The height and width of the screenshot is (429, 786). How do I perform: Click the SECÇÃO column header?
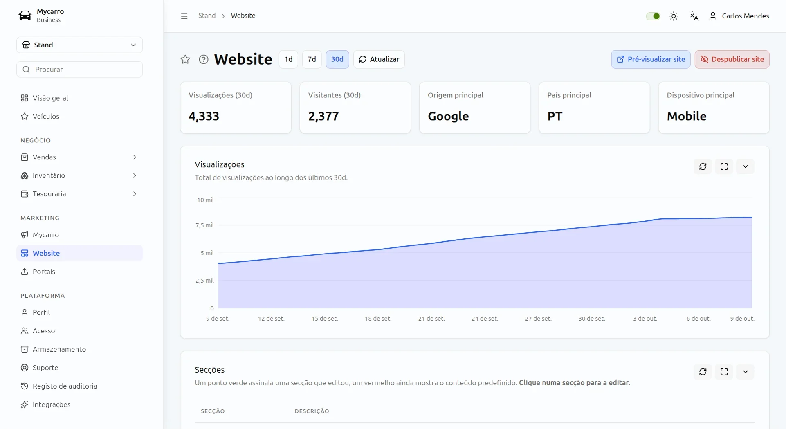click(213, 411)
